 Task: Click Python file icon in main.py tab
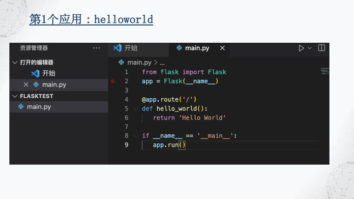point(179,48)
